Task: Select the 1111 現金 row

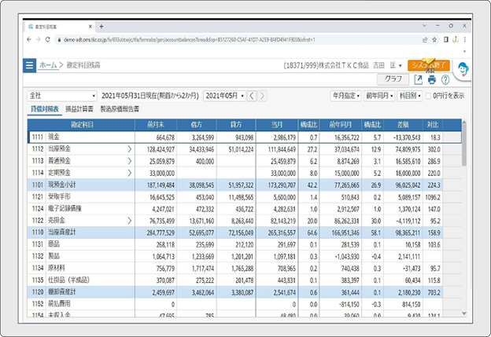Action: (x=245, y=137)
